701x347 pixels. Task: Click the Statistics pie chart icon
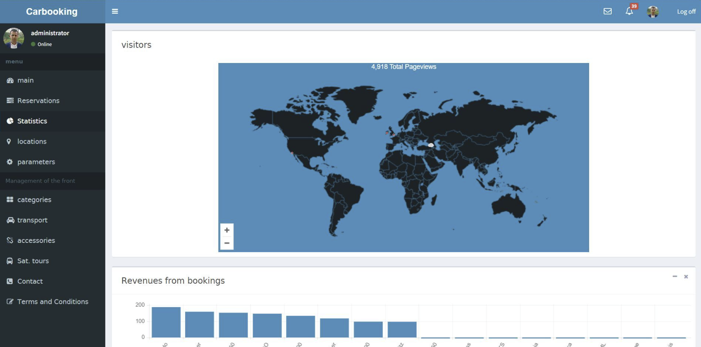[10, 121]
